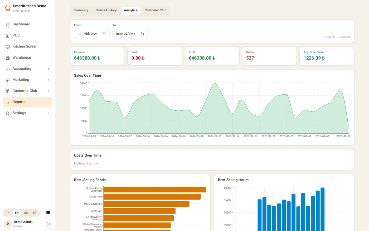The width and height of the screenshot is (369, 231).
Task: Click the Accounting banknote icon
Action: click(8, 69)
